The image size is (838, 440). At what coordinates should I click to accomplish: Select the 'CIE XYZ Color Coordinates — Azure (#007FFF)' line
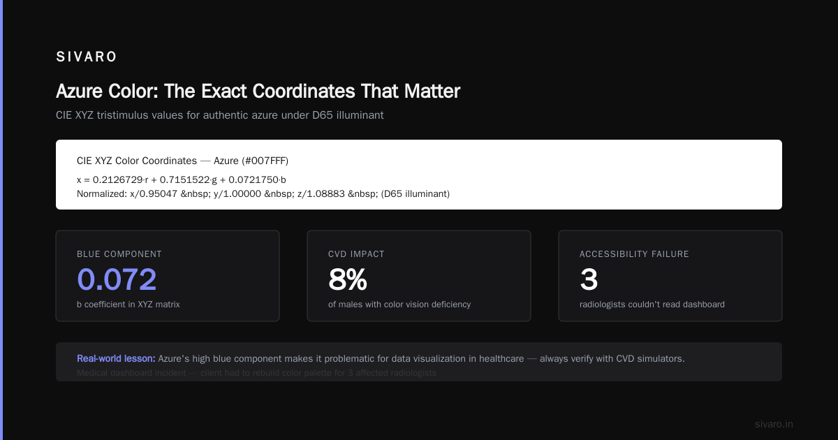pyautogui.click(x=182, y=161)
